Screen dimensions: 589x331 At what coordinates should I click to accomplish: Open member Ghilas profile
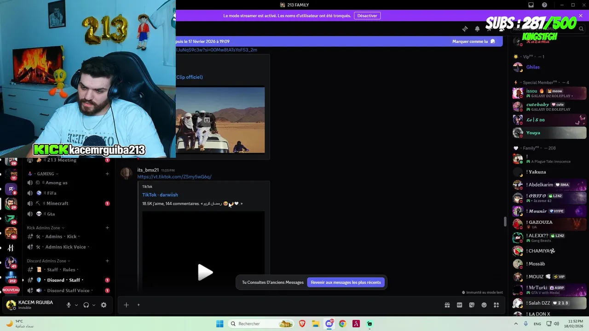coord(549,67)
